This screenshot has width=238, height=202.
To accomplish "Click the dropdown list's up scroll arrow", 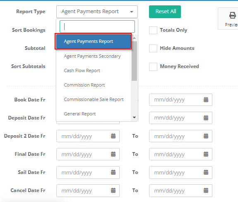I will click(x=134, y=38).
